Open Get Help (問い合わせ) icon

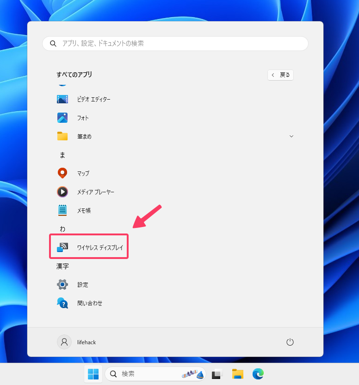point(62,303)
